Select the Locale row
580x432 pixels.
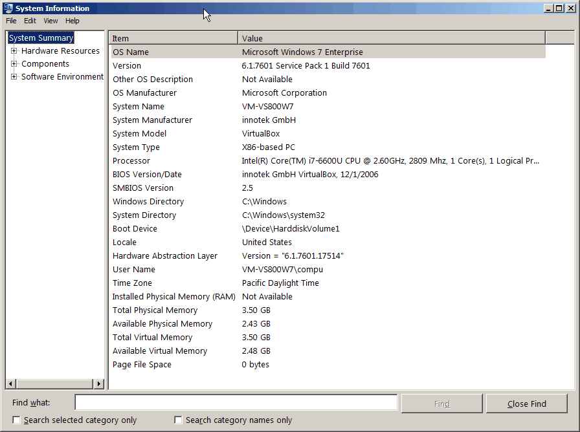(x=328, y=243)
